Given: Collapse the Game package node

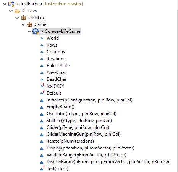Looking at the screenshot, I should click(23, 24).
